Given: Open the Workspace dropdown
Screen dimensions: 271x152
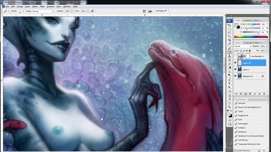Looking at the screenshot, I should tap(161, 11).
